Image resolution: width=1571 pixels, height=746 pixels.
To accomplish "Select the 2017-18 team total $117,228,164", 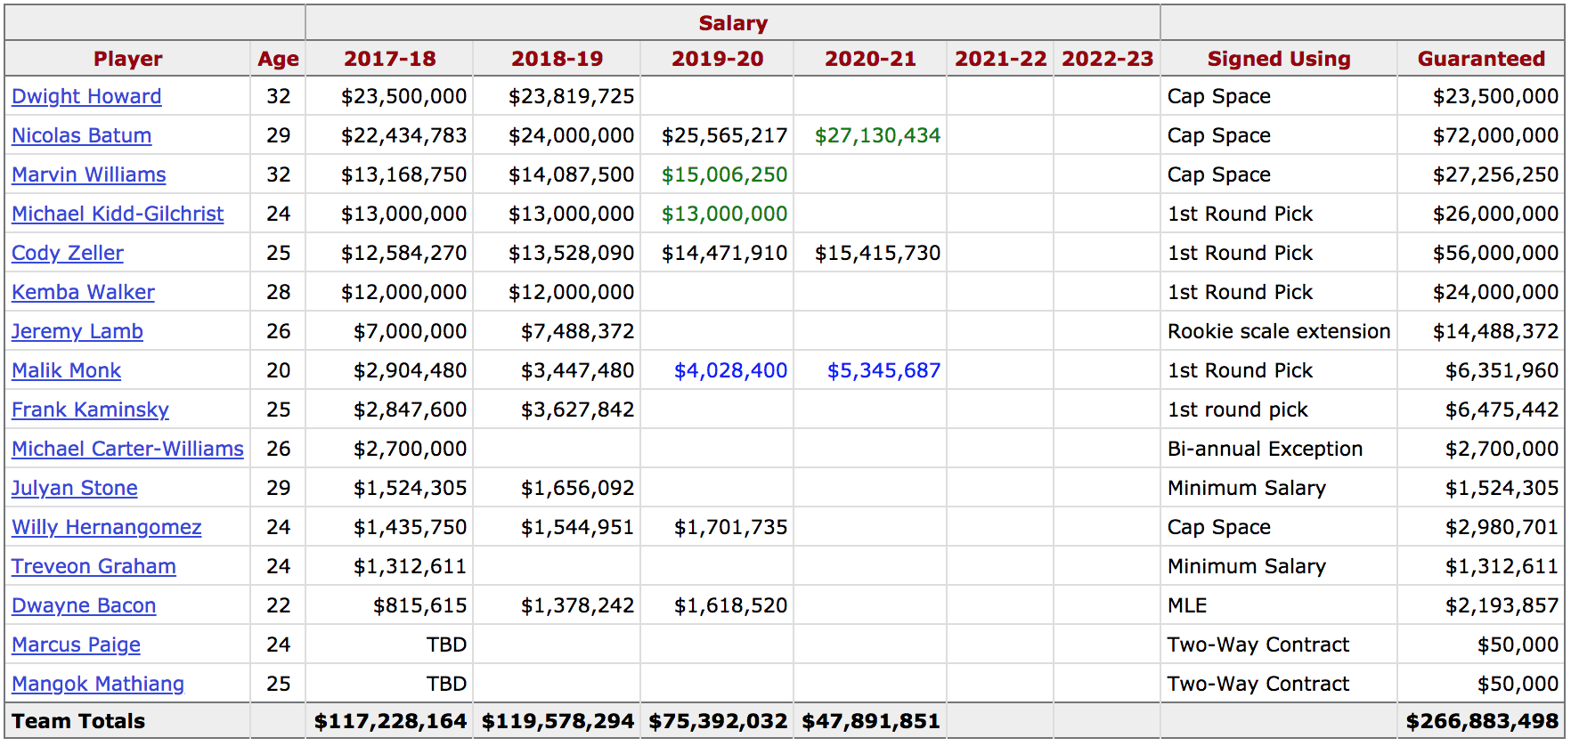I will (x=390, y=721).
